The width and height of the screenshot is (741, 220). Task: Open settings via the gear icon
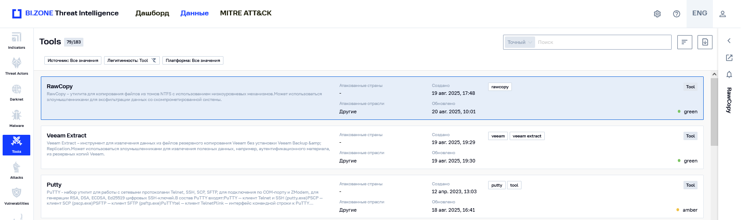click(657, 14)
